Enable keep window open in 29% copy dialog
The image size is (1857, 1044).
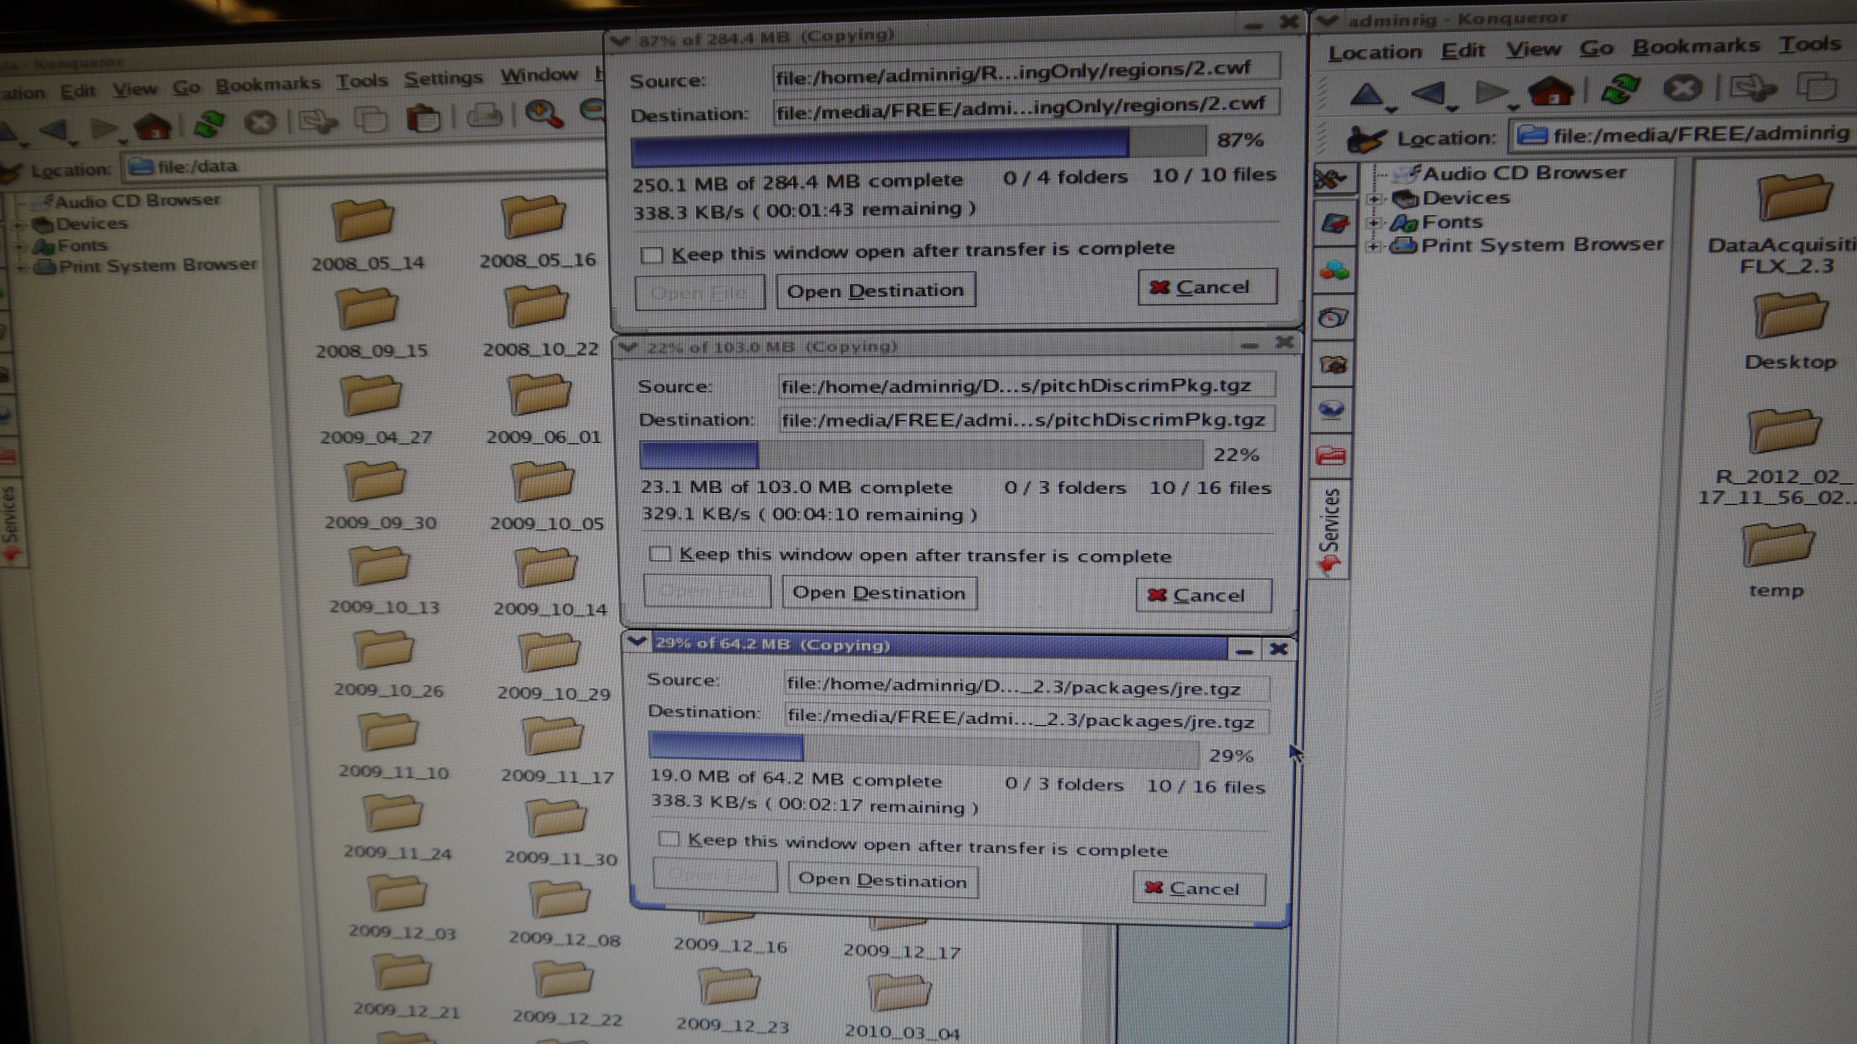(x=668, y=838)
